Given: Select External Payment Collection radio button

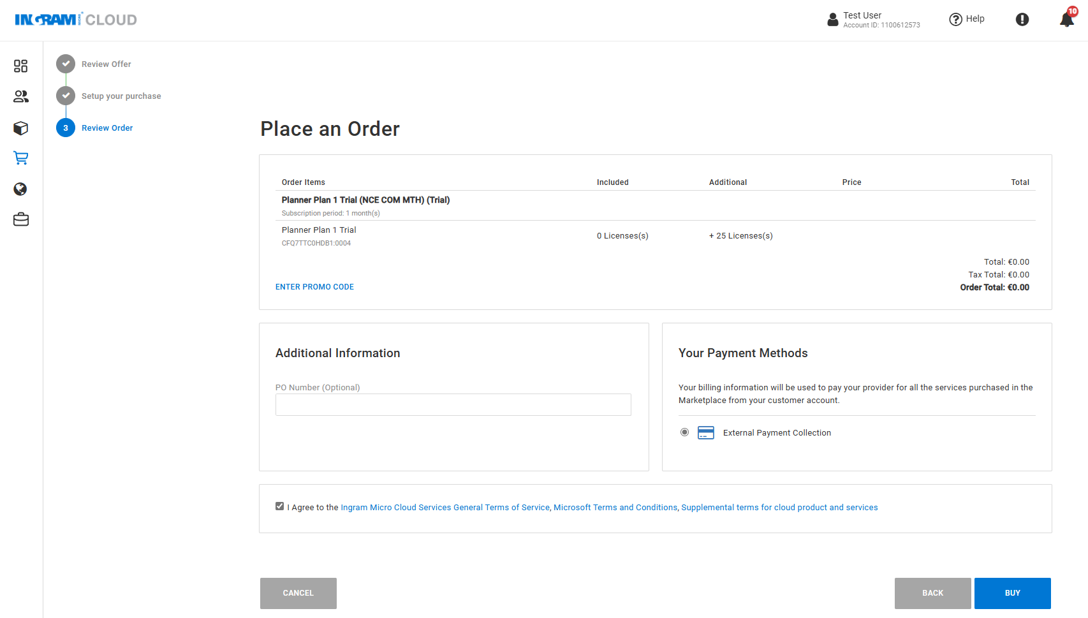Looking at the screenshot, I should [684, 432].
